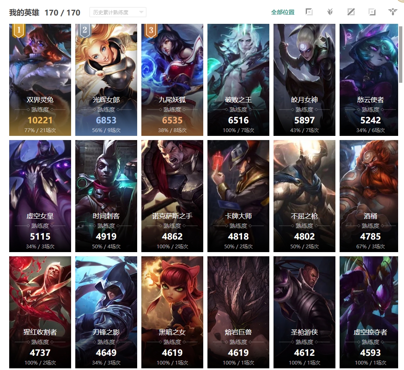This screenshot has width=404, height=370.
Task: Click the 我的英雄 heading
Action: point(24,13)
